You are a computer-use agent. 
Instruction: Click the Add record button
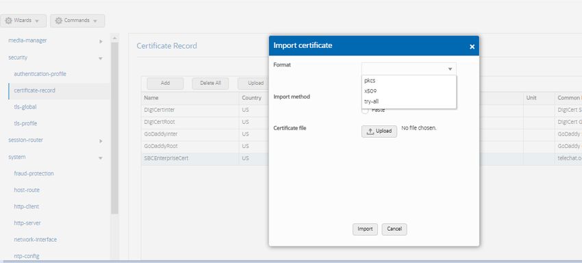[165, 83]
